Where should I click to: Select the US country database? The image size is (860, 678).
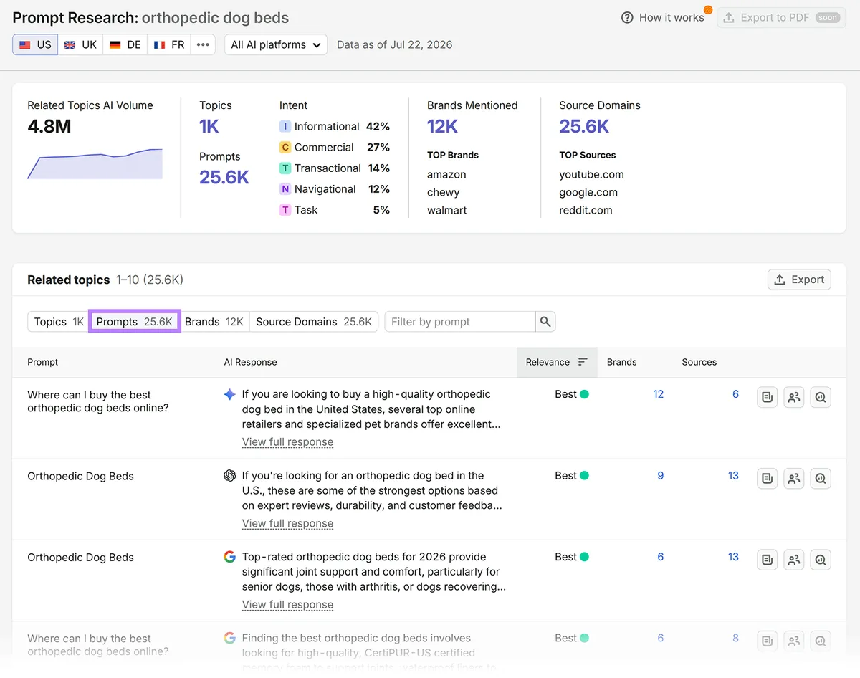point(35,44)
